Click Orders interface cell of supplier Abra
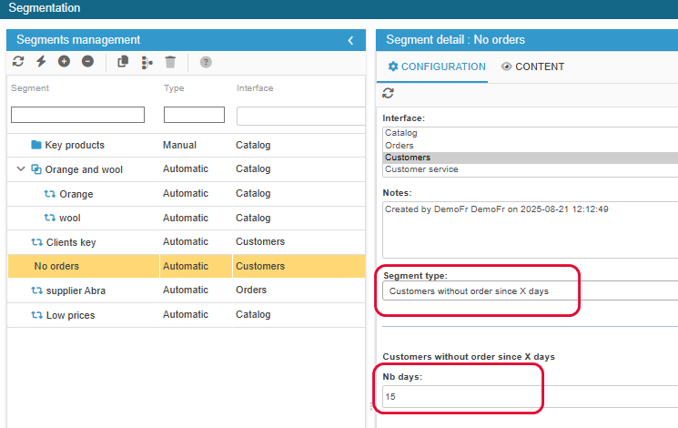 pyautogui.click(x=251, y=290)
